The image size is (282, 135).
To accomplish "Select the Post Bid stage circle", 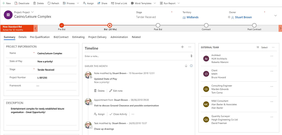I will click(x=158, y=25).
